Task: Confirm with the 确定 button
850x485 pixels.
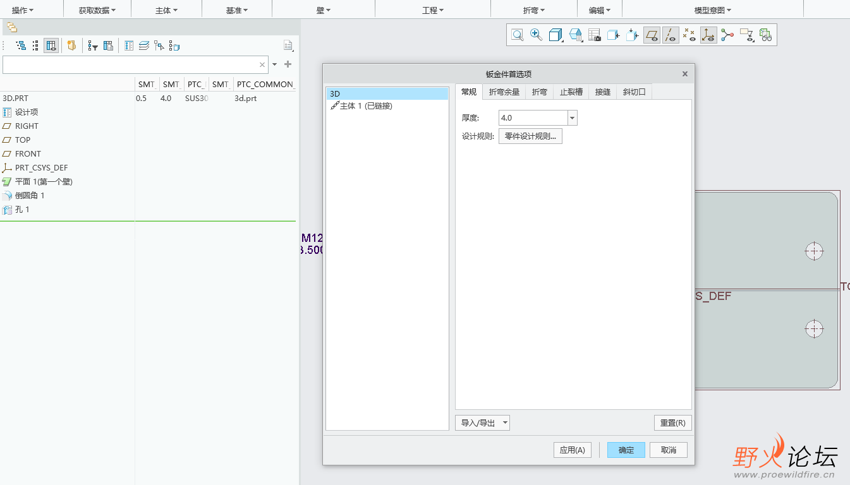Action: coord(626,450)
